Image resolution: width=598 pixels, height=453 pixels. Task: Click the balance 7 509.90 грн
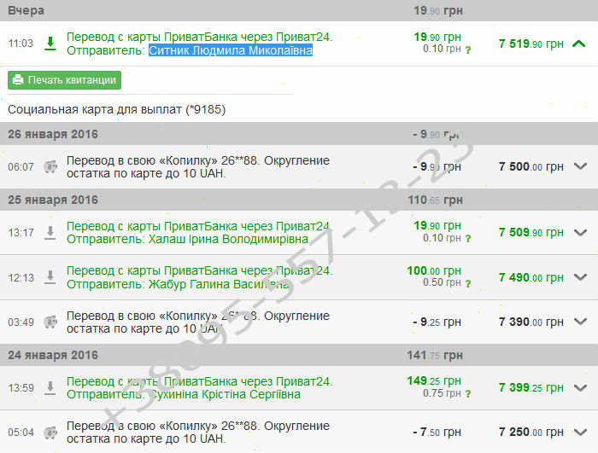coord(531,232)
